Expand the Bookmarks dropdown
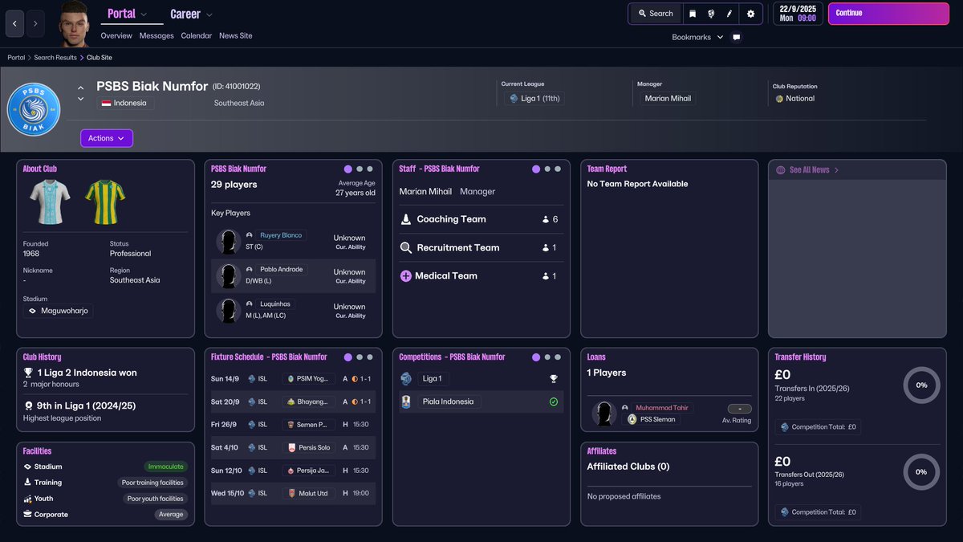 [x=720, y=37]
